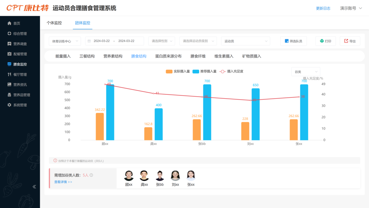The height and width of the screenshot is (208, 369).
Task: Select the 三餐结构 sub-tab
Action: (x=87, y=56)
